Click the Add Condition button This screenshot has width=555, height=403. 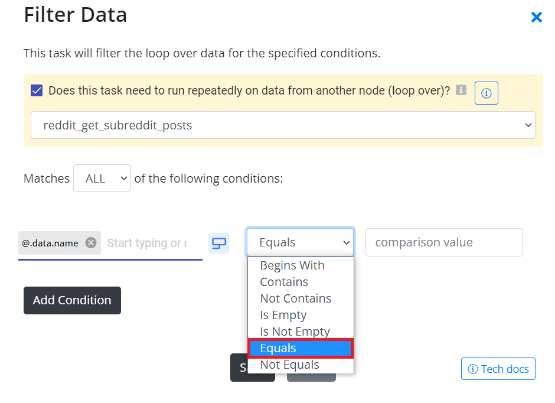tap(72, 300)
